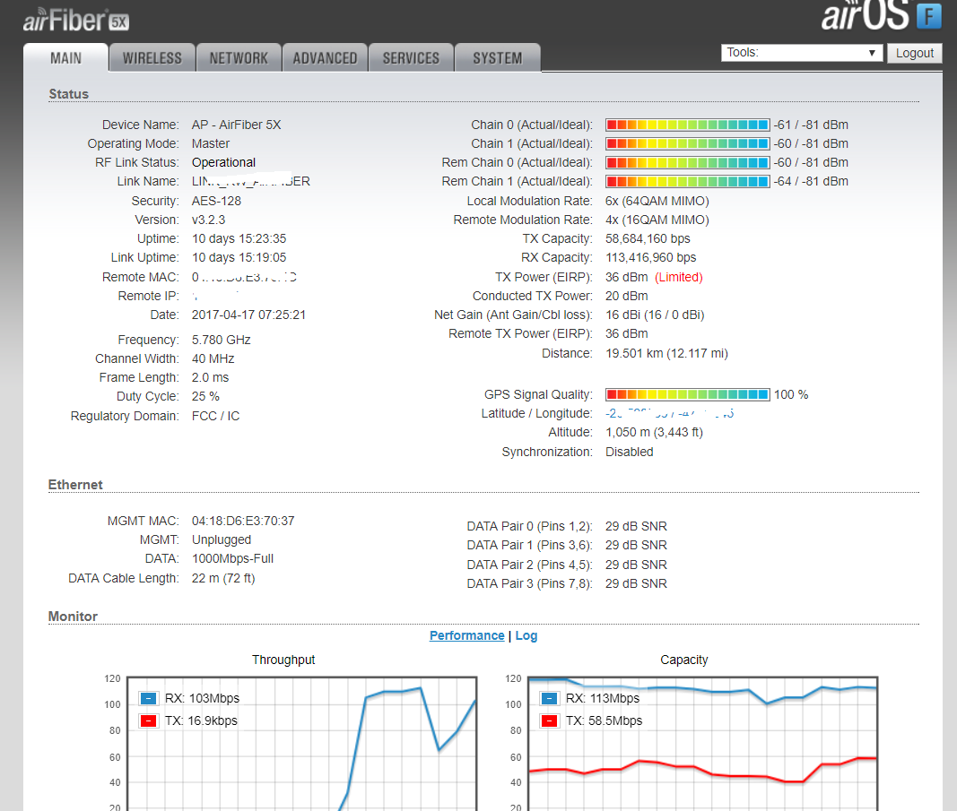Click RX Capacity '113,416,960 bps'

click(x=650, y=258)
